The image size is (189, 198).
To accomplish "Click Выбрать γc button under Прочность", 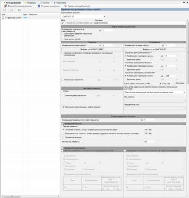I will coord(92,49).
